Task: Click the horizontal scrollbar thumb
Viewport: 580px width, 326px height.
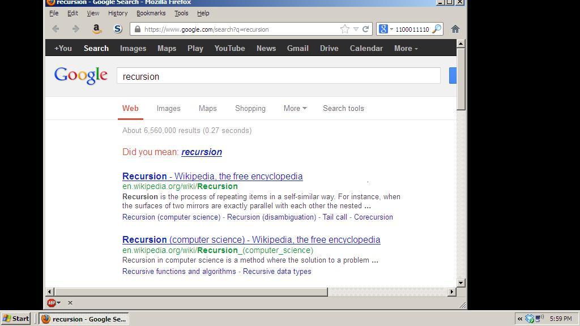Action: (x=191, y=291)
